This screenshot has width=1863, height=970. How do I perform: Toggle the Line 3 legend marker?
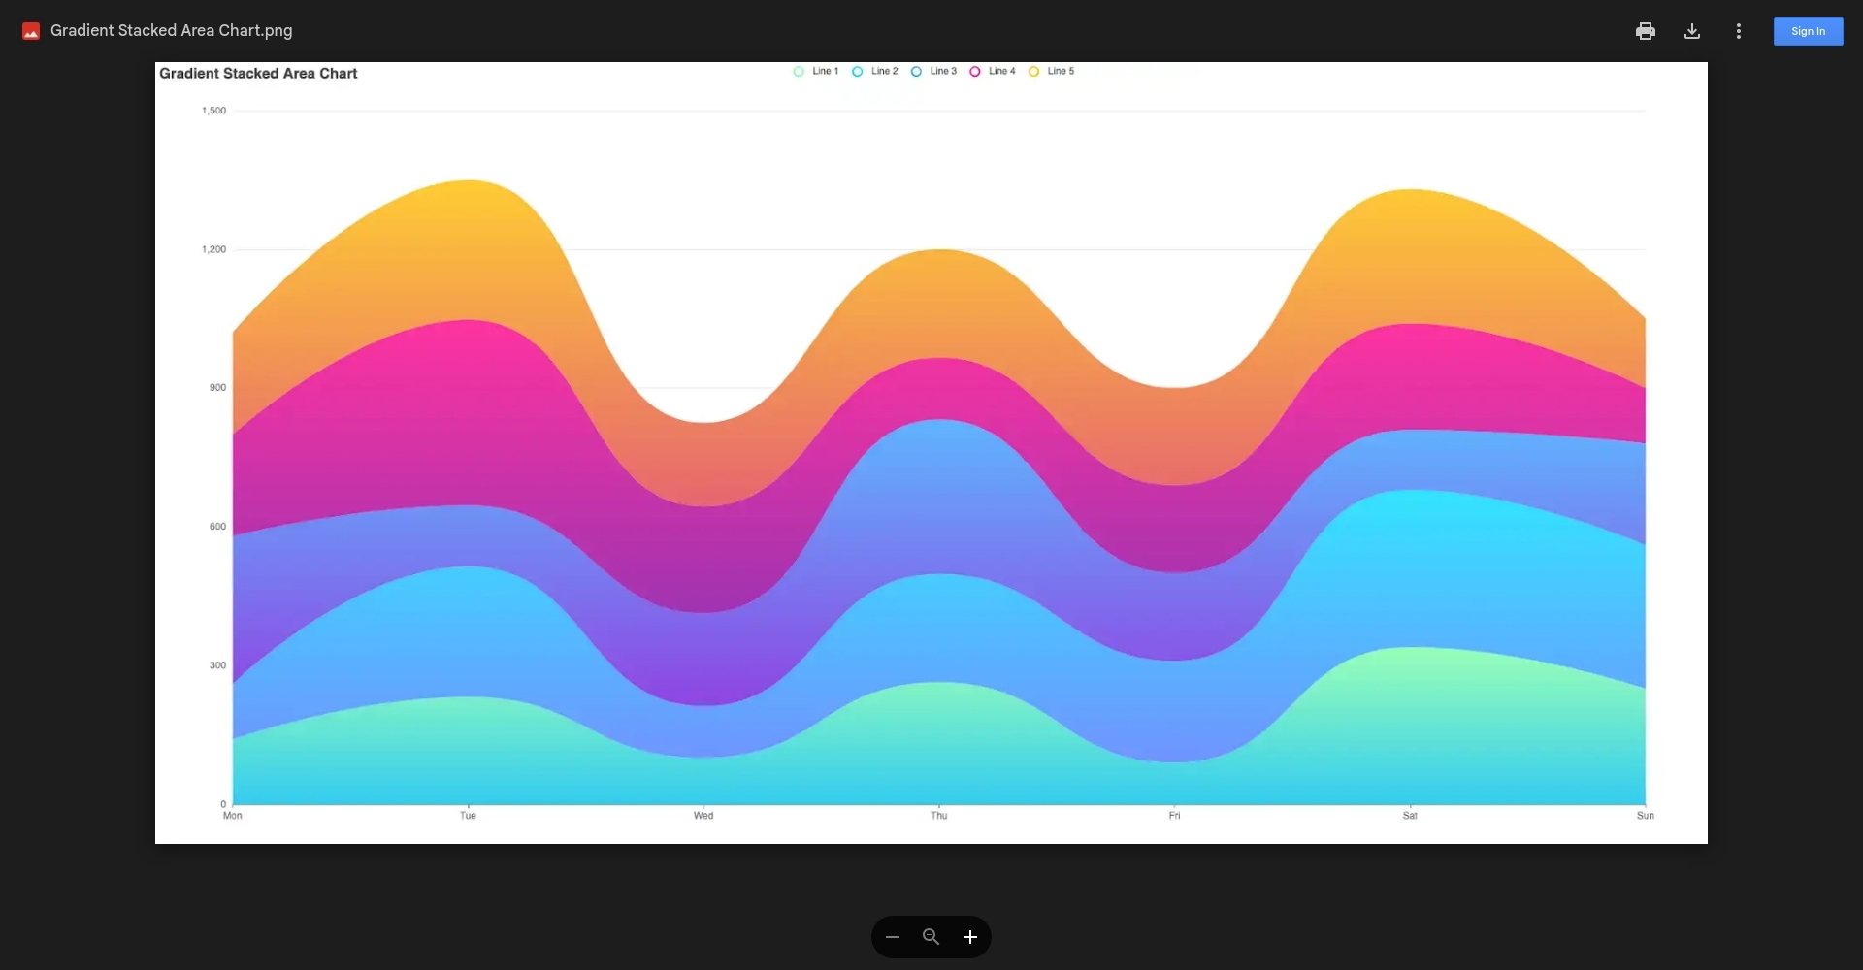coord(916,72)
